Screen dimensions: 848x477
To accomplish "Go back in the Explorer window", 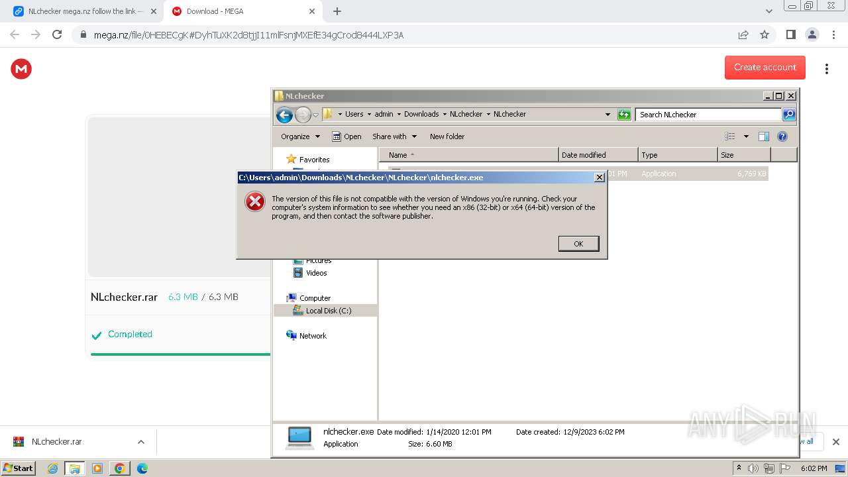I will click(284, 115).
